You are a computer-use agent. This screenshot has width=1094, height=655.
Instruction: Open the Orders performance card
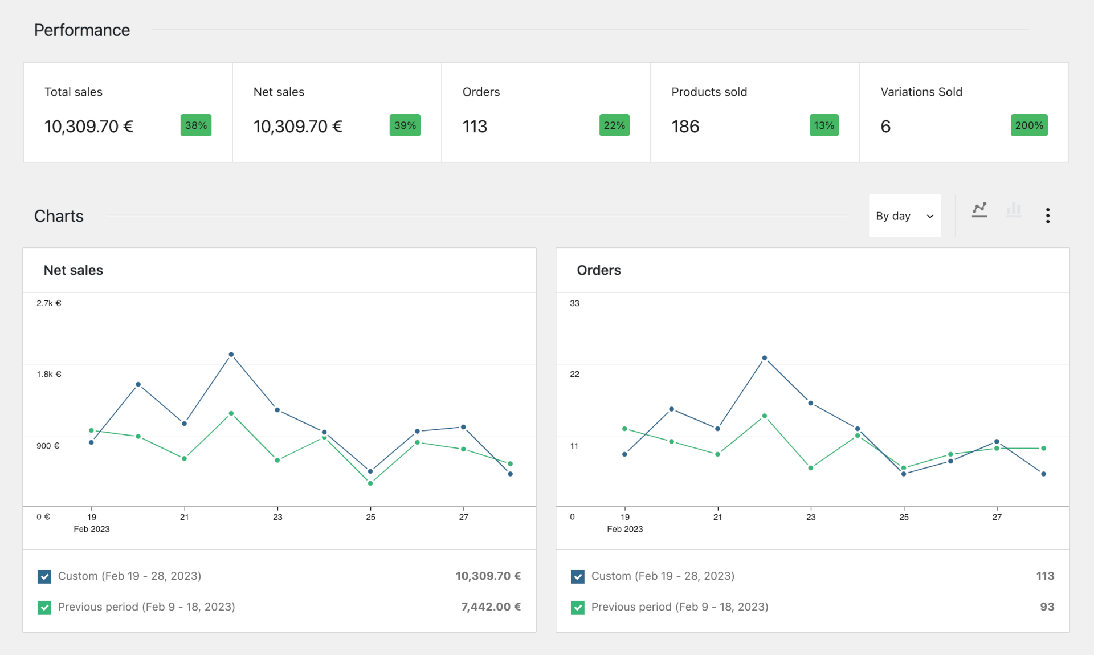(x=546, y=112)
